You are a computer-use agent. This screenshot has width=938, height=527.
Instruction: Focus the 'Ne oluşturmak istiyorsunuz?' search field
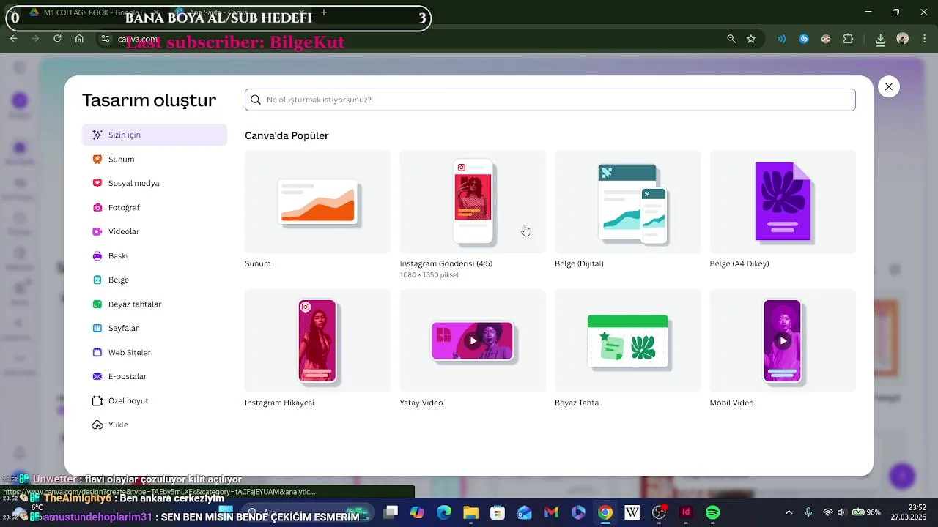point(550,100)
